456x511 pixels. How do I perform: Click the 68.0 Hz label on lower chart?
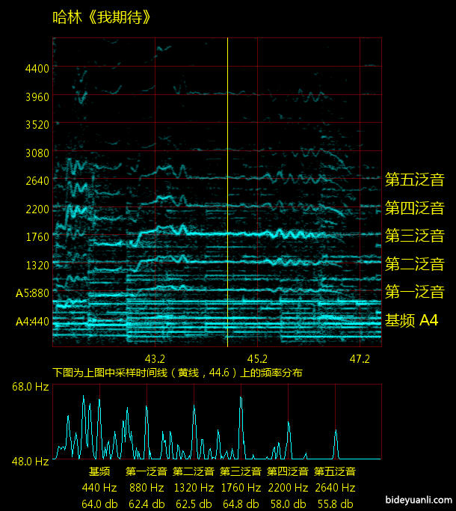click(x=30, y=387)
